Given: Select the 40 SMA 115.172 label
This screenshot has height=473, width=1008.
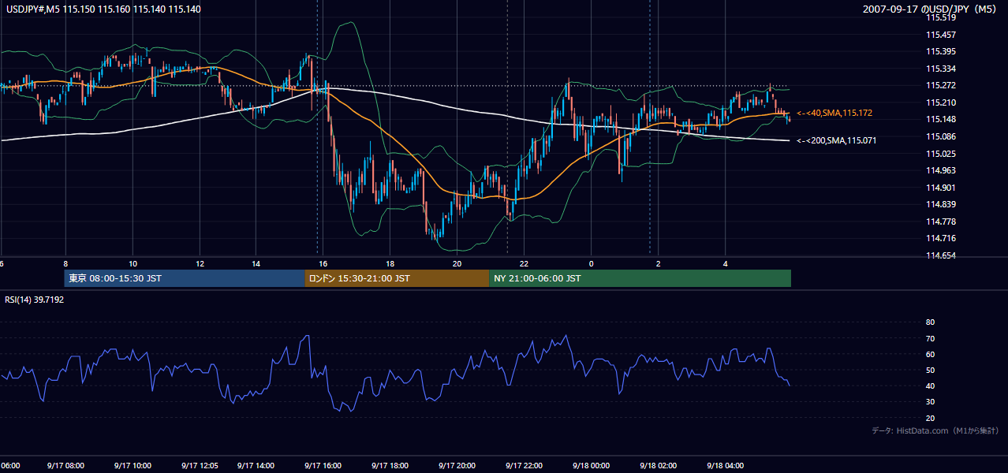Looking at the screenshot, I should point(834,114).
